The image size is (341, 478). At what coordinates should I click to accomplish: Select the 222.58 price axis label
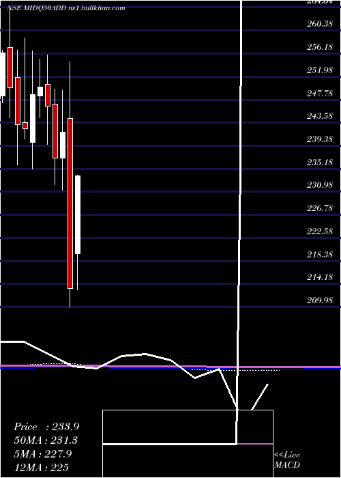[320, 231]
